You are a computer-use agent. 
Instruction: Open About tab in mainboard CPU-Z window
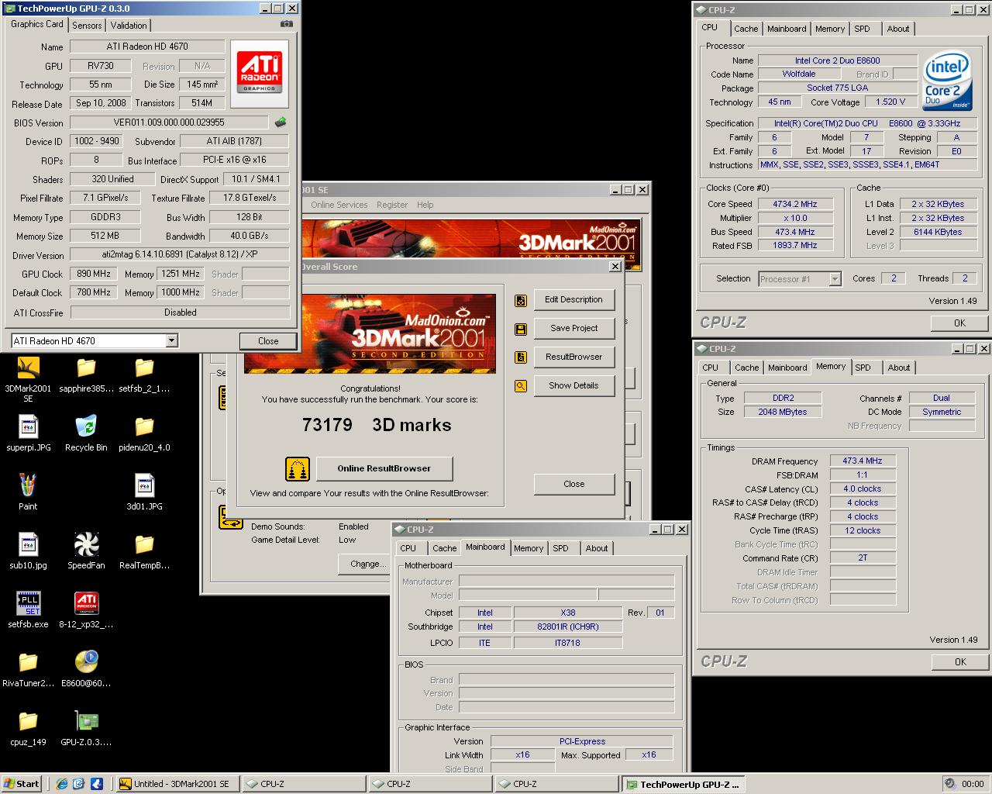click(x=597, y=548)
